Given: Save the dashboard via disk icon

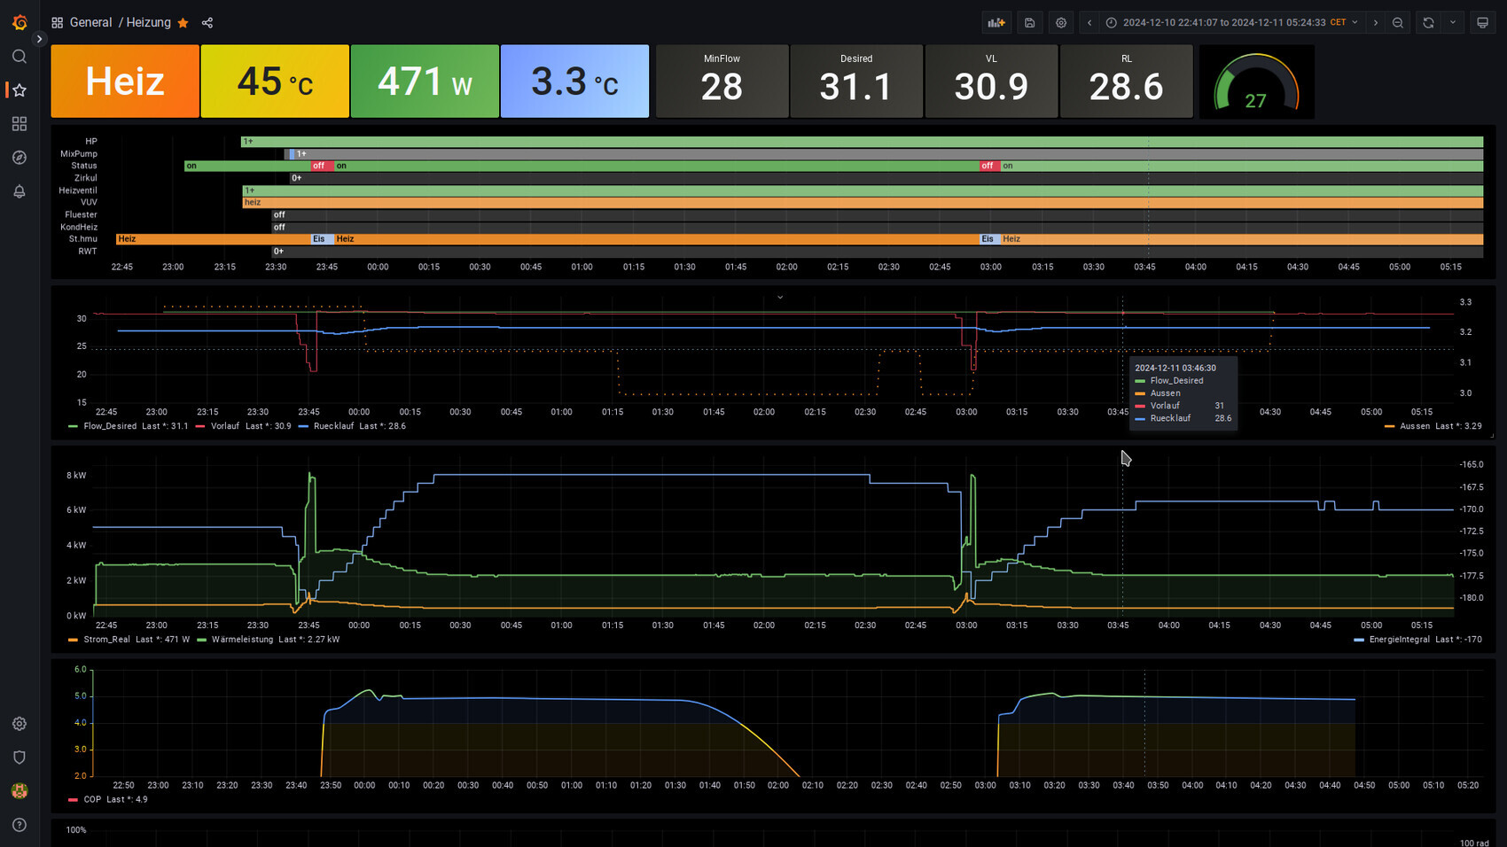Looking at the screenshot, I should click(x=1029, y=23).
